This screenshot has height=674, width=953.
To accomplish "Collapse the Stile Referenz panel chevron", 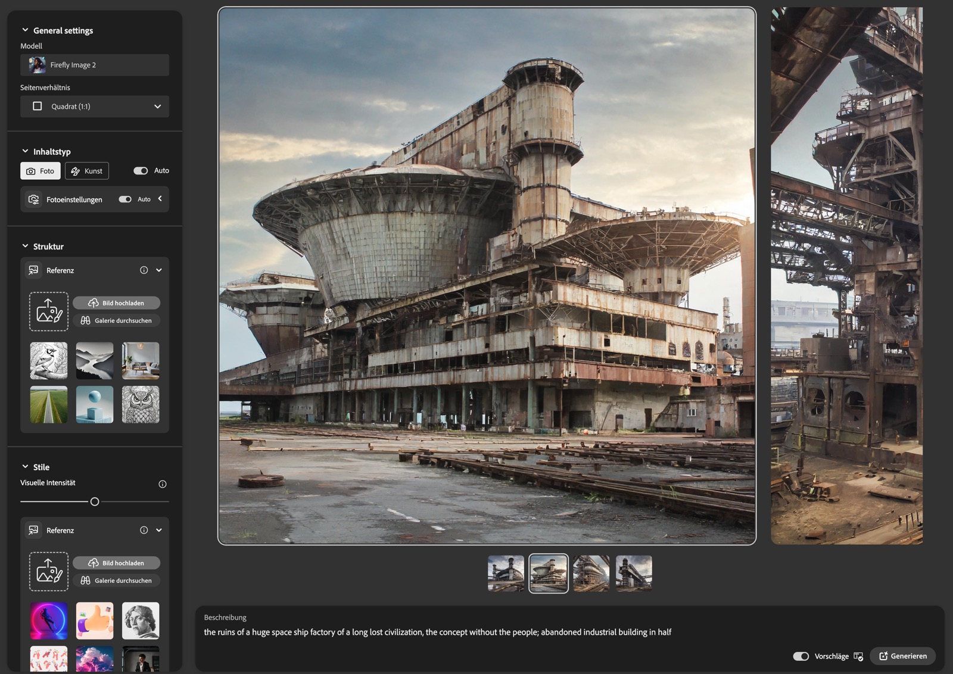I will 159,531.
